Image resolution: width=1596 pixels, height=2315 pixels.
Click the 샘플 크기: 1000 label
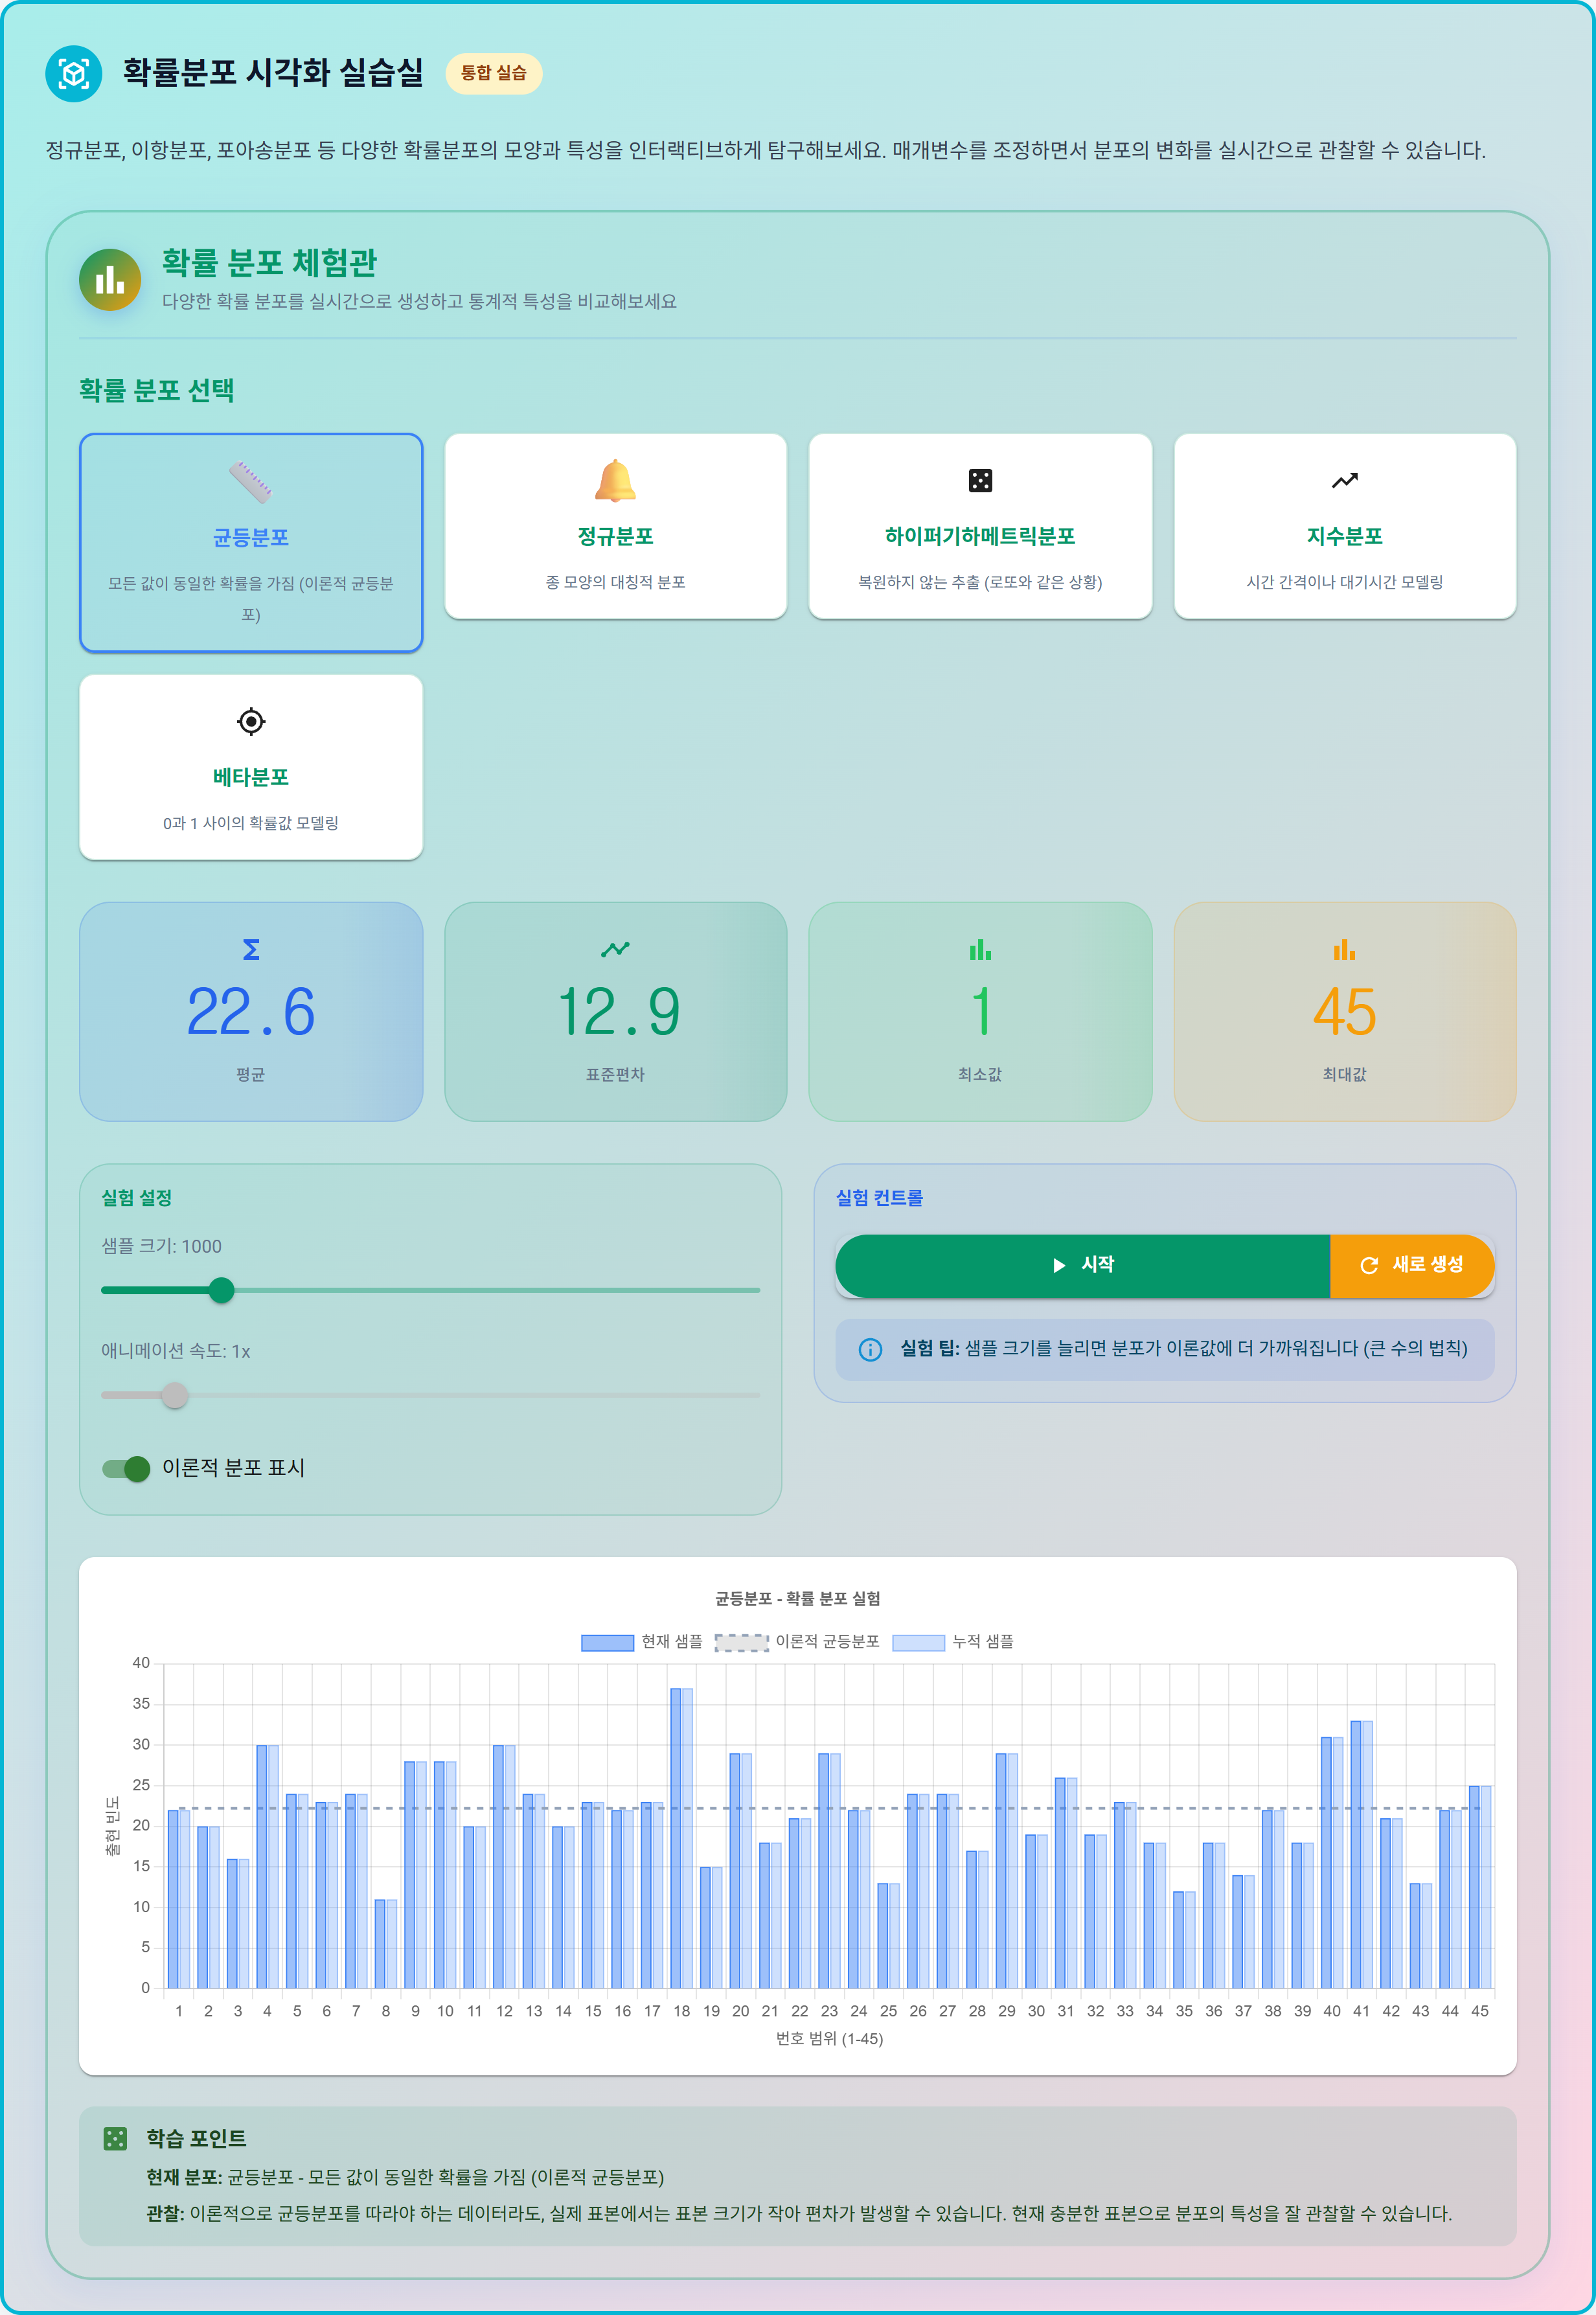(x=161, y=1246)
